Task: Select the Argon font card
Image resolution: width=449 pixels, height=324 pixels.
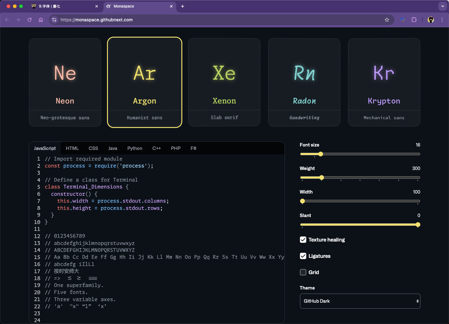Action: click(145, 82)
